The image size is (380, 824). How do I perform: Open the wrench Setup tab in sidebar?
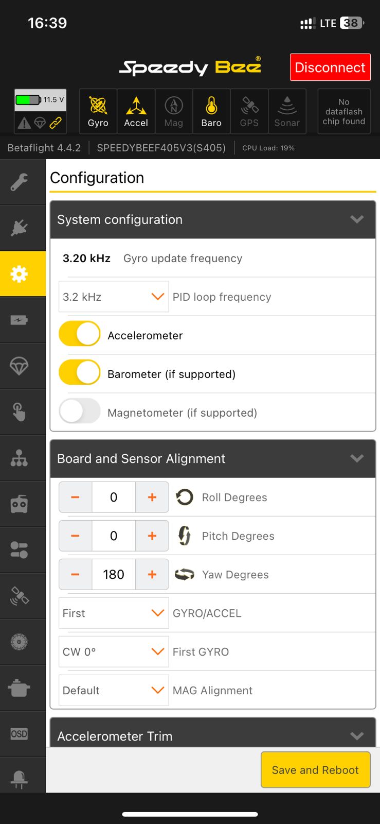(x=19, y=182)
